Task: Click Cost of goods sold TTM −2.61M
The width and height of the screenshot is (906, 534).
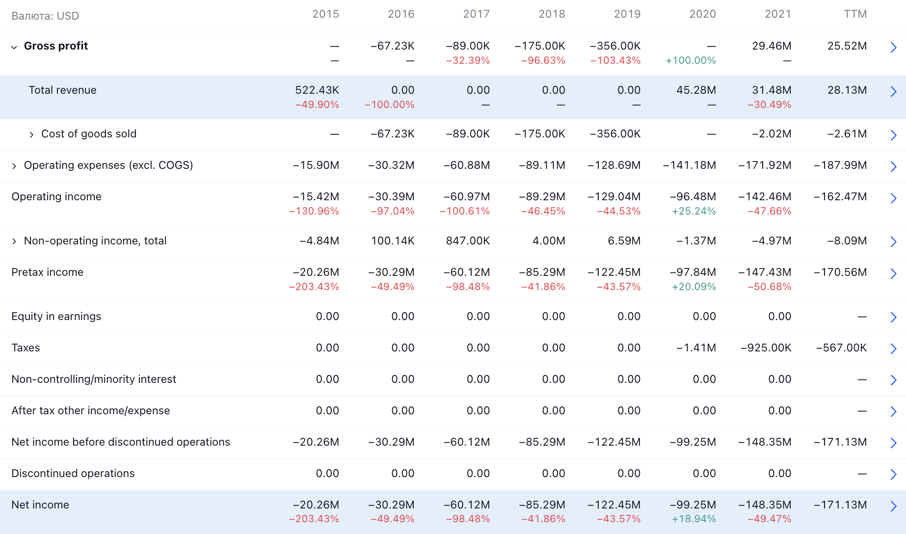Action: [847, 134]
